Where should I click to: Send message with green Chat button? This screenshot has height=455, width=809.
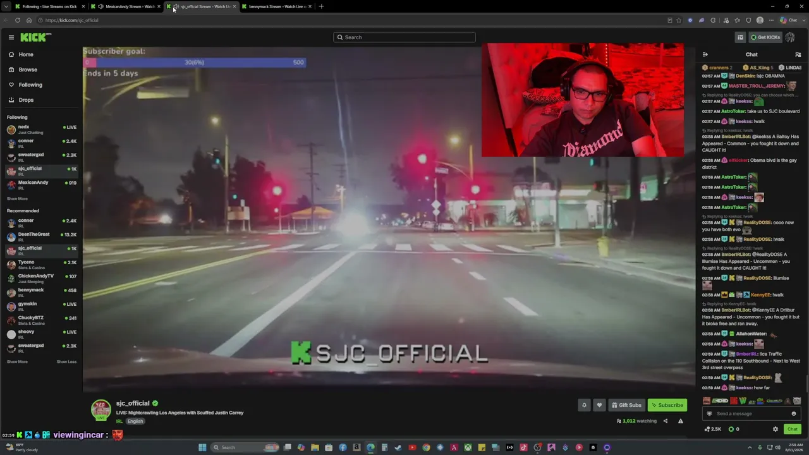[792, 429]
